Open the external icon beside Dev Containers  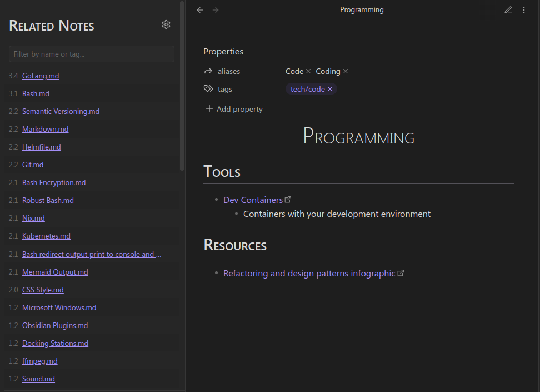click(288, 200)
